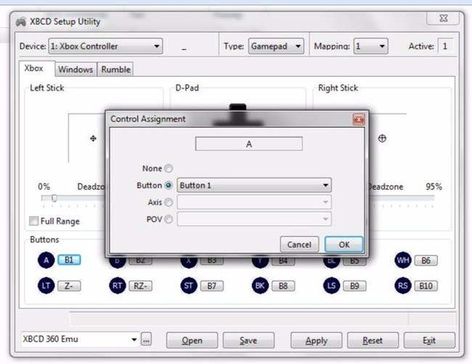472x364 pixels.
Task: Enable the Full Range checkbox
Action: tap(34, 221)
